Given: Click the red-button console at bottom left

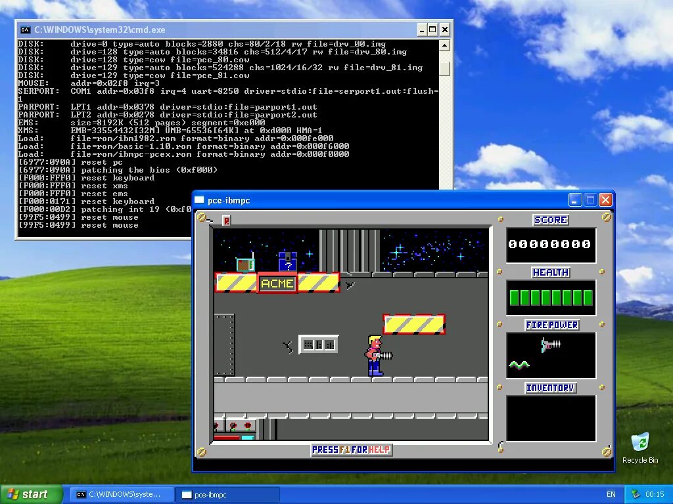Looking at the screenshot, I should pyautogui.click(x=235, y=429).
